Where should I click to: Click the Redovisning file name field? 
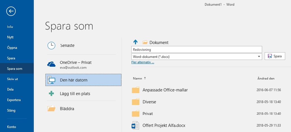click(197, 50)
